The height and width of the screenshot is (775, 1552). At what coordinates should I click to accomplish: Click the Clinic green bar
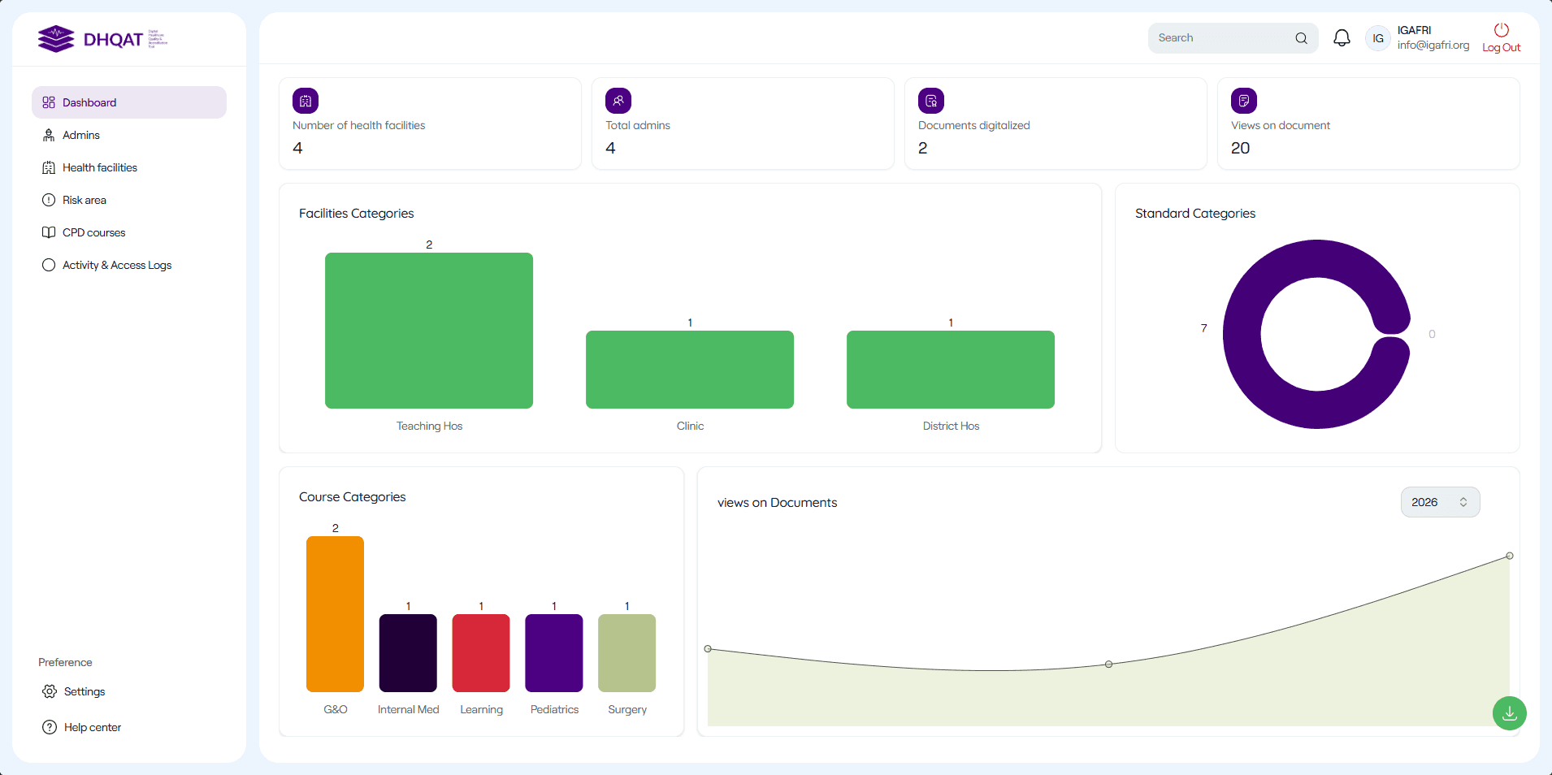coord(690,370)
